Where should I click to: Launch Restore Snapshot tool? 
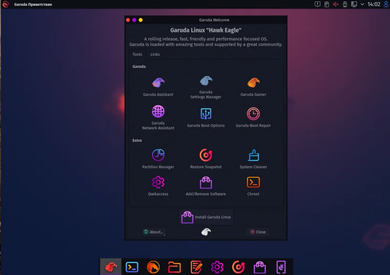pyautogui.click(x=205, y=157)
